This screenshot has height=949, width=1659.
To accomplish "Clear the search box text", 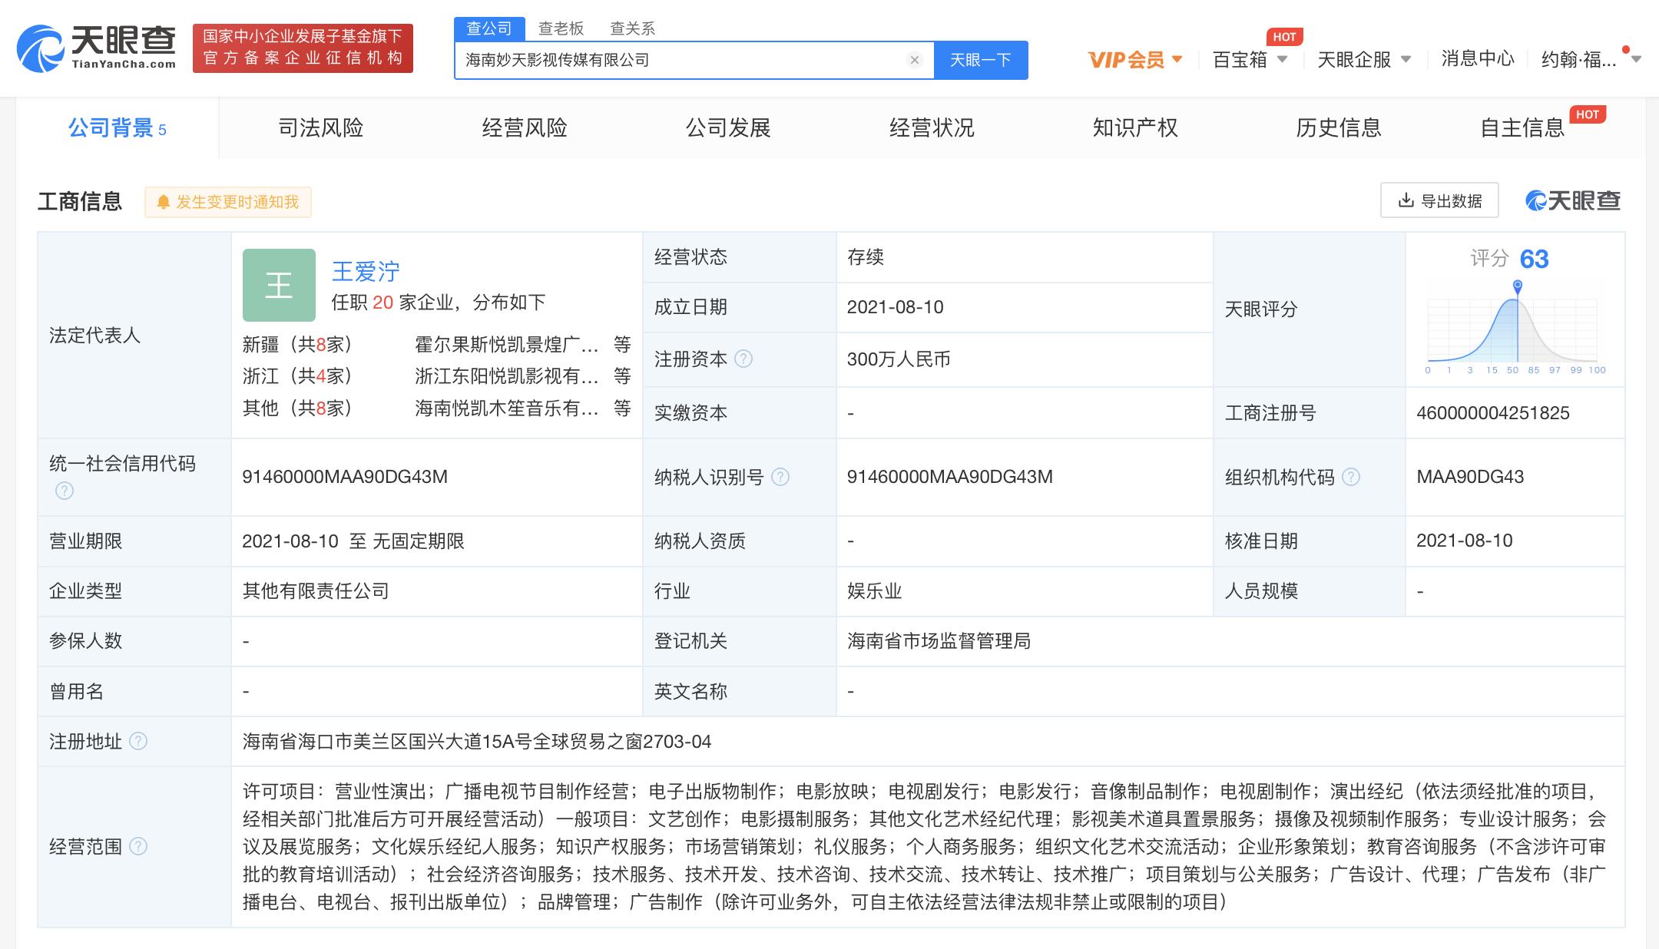I will coord(914,60).
